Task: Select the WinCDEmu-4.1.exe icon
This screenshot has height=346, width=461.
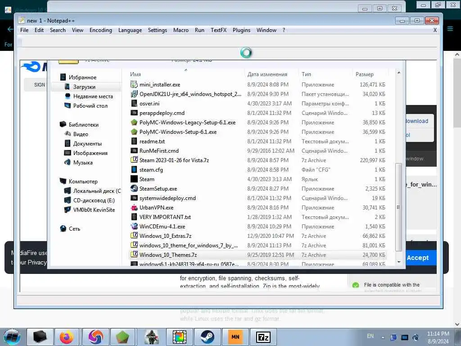Action: [x=134, y=226]
